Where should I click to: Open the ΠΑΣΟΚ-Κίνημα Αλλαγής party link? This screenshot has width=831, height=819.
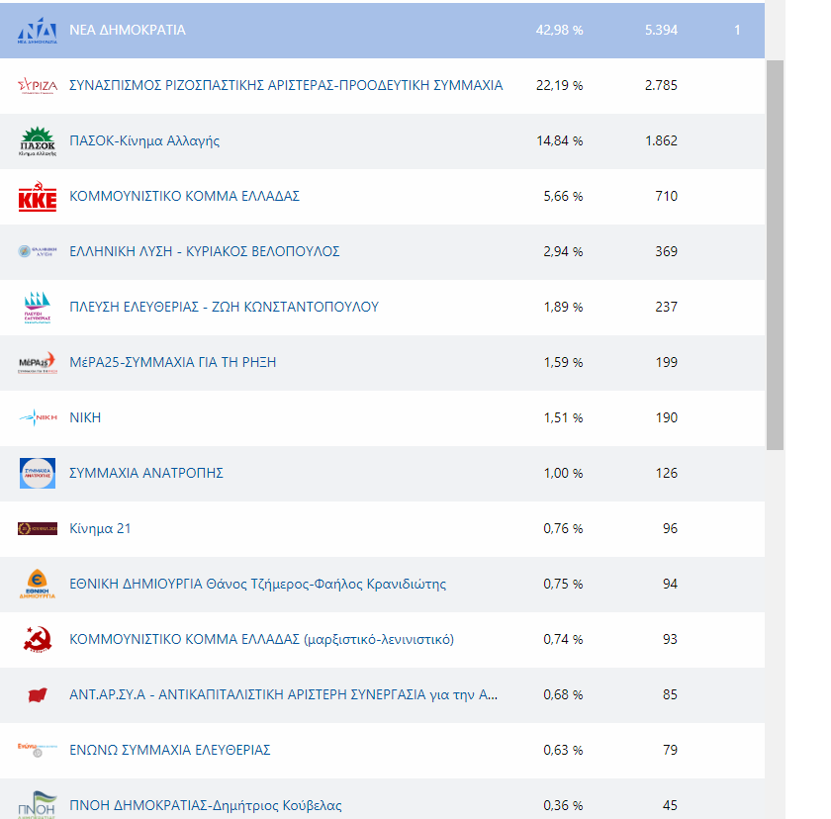click(x=144, y=141)
